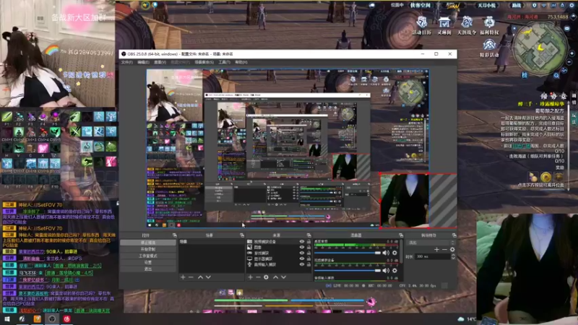Screen dimensions: 578x325
Task: Click the 桌面音频 volume slider
Action: pos(347,253)
